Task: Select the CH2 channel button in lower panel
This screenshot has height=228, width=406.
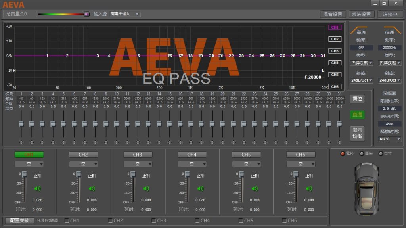Action: pyautogui.click(x=83, y=155)
